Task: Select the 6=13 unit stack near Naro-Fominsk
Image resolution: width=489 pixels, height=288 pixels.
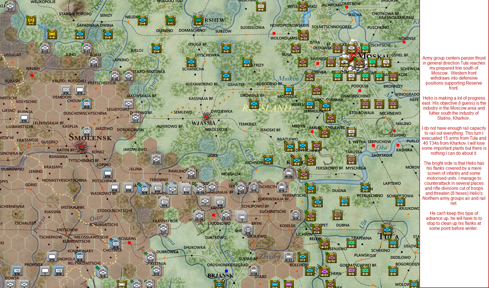Action: [x=326, y=106]
